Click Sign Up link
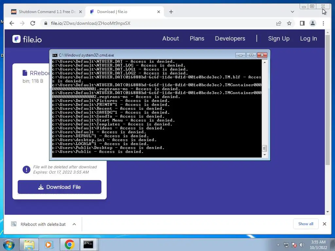This screenshot has width=335, height=251. point(279,39)
